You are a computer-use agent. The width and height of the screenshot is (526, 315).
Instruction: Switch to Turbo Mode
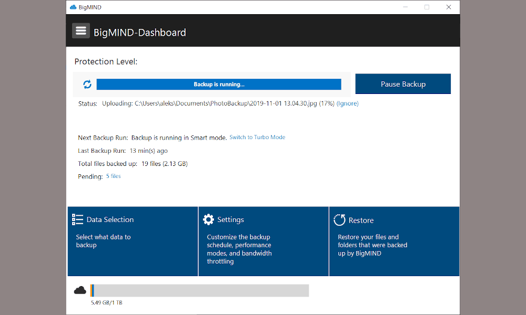click(257, 137)
